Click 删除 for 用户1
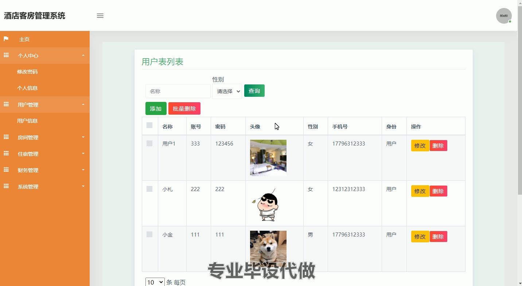This screenshot has width=522, height=286. pyautogui.click(x=439, y=146)
